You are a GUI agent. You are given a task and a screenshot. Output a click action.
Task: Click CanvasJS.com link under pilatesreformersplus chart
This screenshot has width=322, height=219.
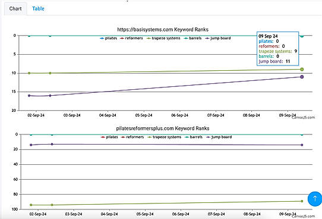point(304,216)
